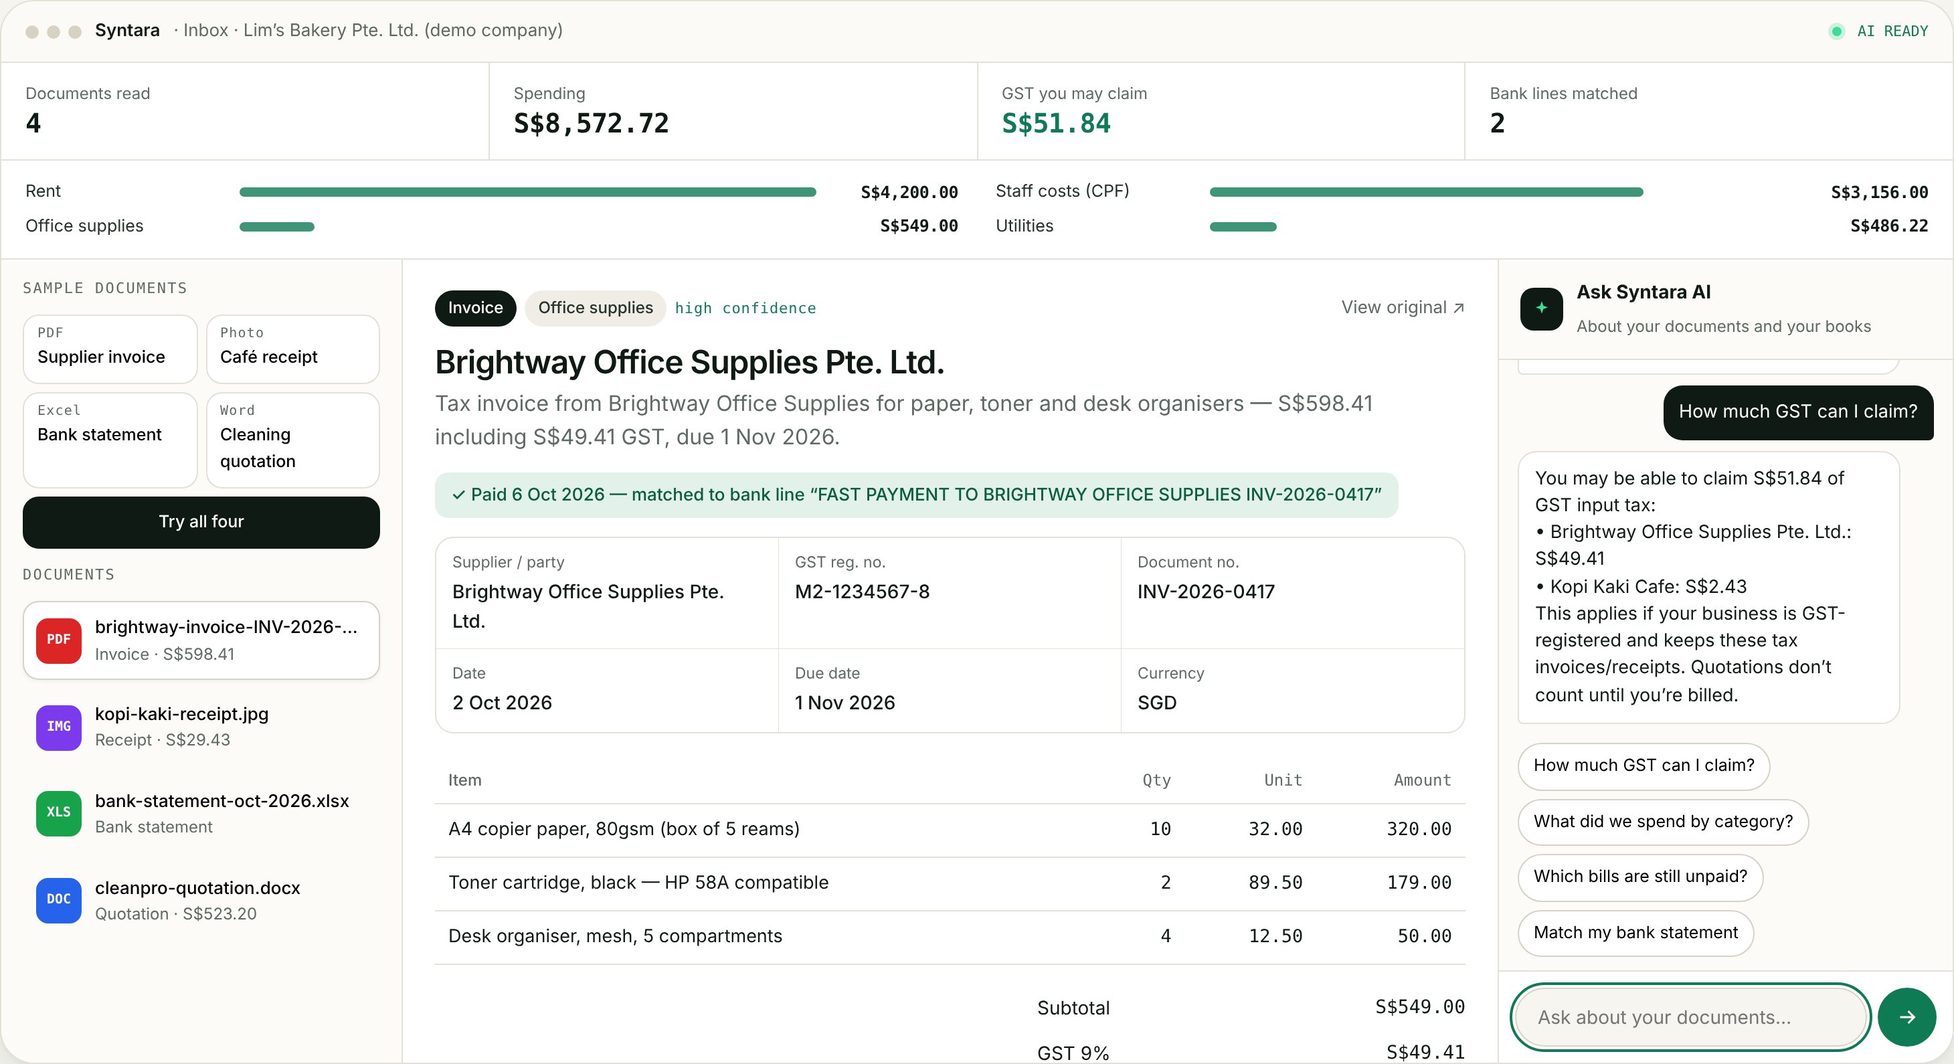
Task: Load the Bank statement Excel sample
Action: coord(110,440)
